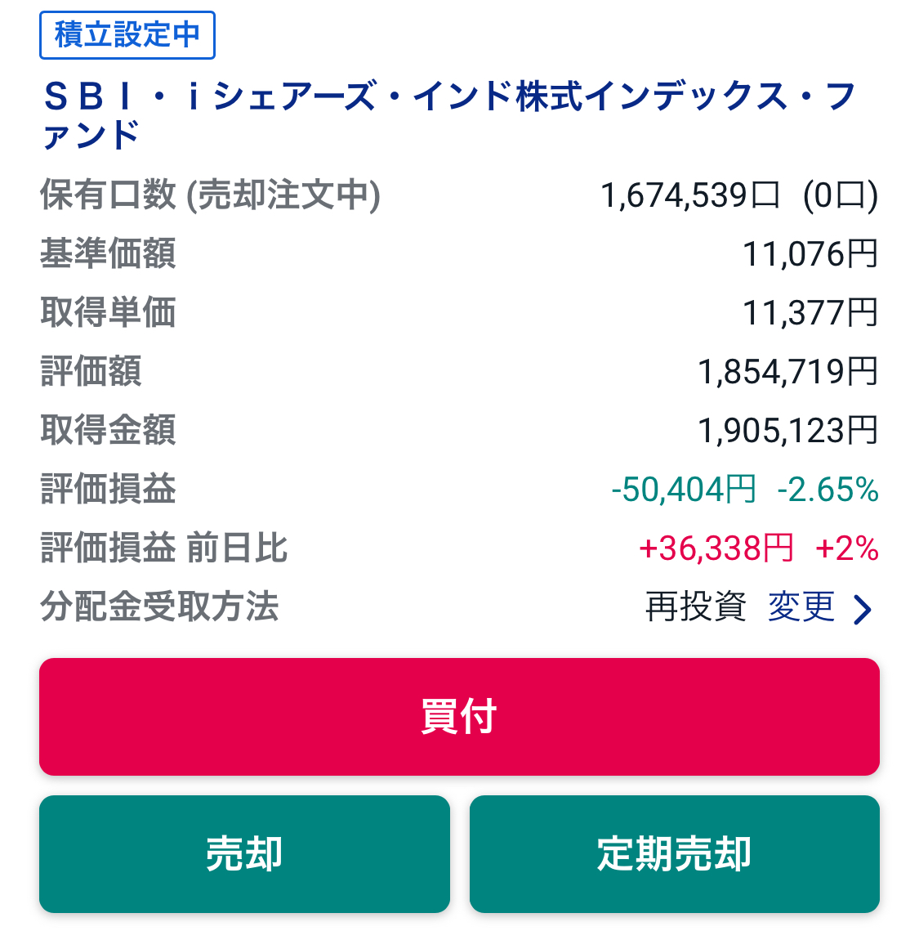This screenshot has width=919, height=931.
Task: Click the chevron arrow next to 変更
Action: click(862, 609)
